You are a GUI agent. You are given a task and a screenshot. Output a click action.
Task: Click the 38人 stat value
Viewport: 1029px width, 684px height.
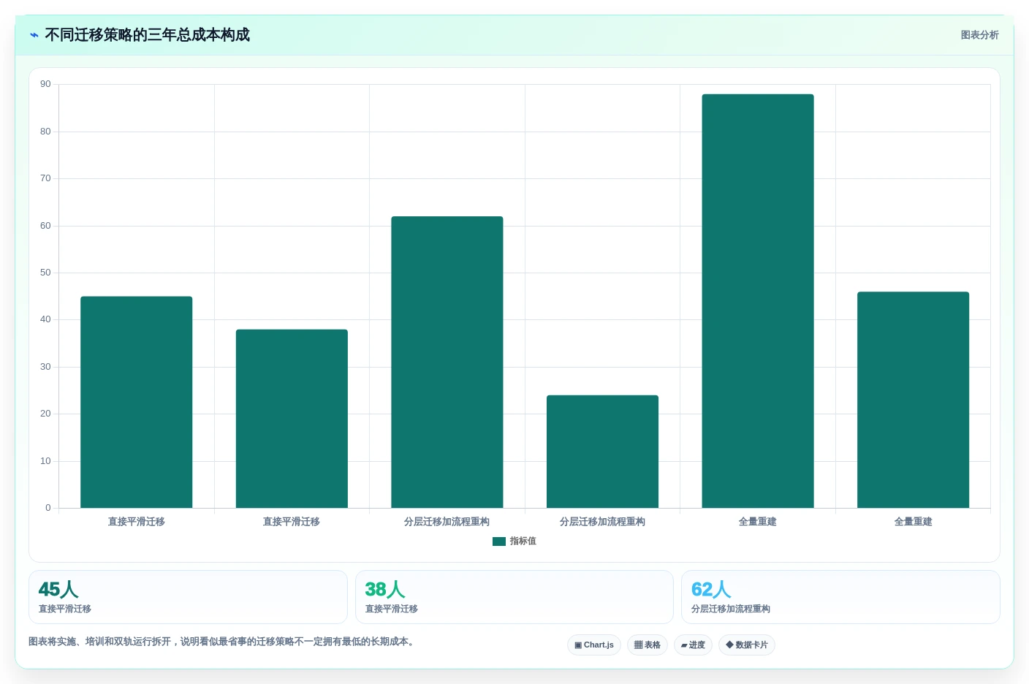click(385, 589)
